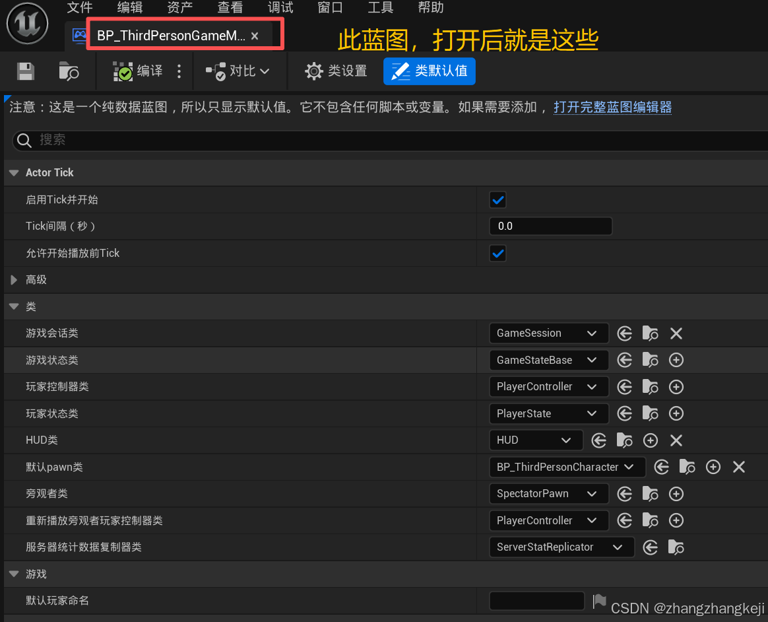Open 玩家控制器类 PlayerController dropdown
Screen dimensions: 768x622
tap(548, 387)
